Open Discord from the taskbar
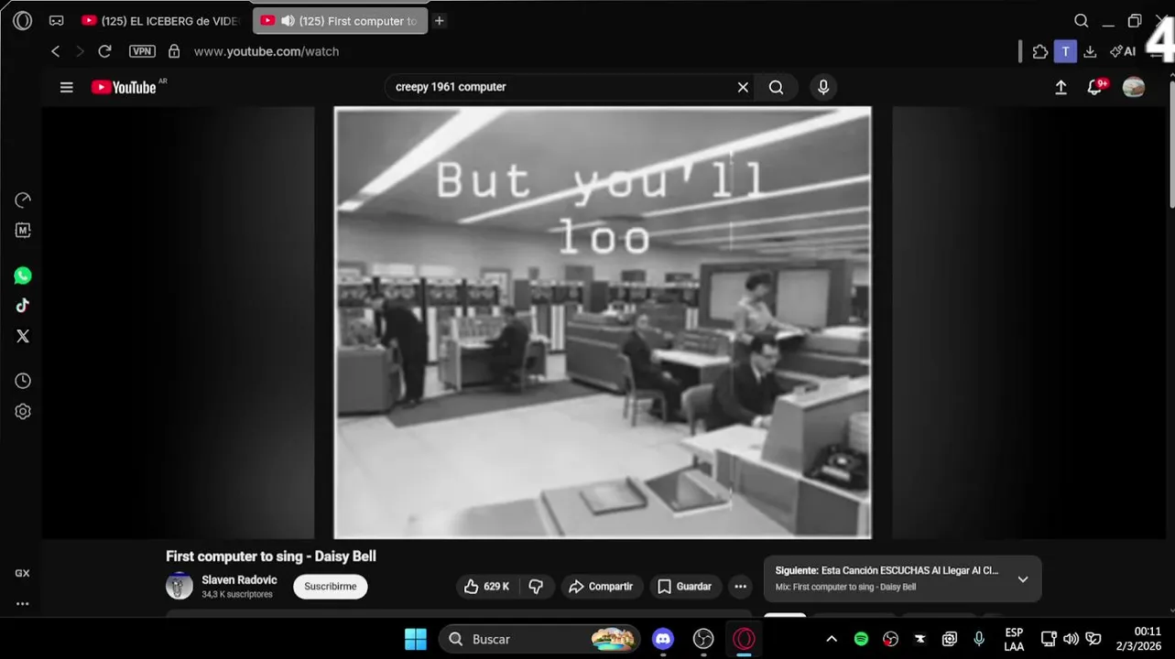 (663, 639)
